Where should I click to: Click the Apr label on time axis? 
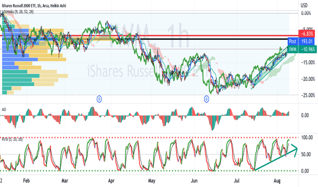(x=111, y=181)
